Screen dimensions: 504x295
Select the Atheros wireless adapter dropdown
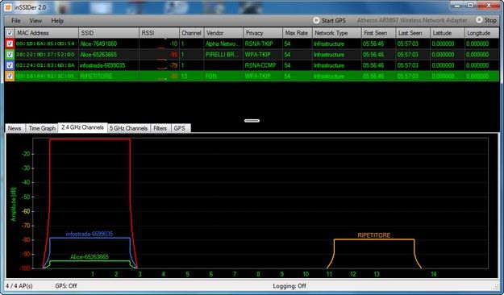point(412,20)
